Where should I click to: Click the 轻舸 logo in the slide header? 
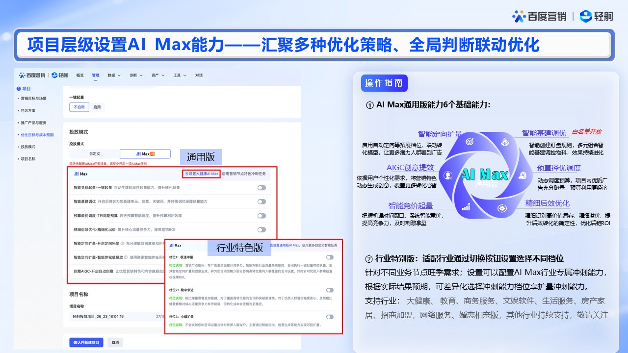coord(596,16)
